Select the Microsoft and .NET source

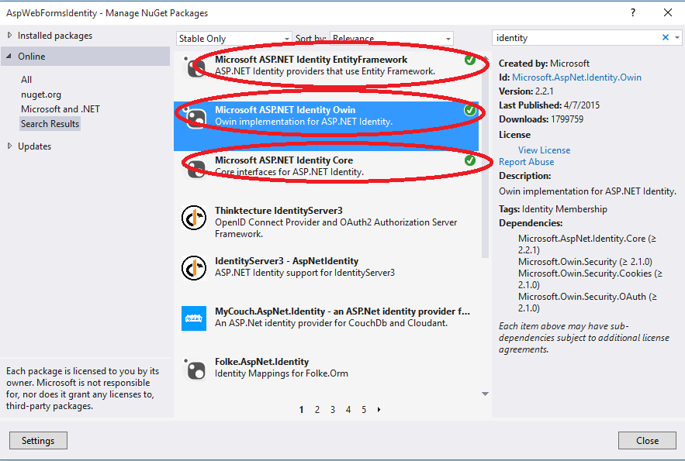point(61,109)
